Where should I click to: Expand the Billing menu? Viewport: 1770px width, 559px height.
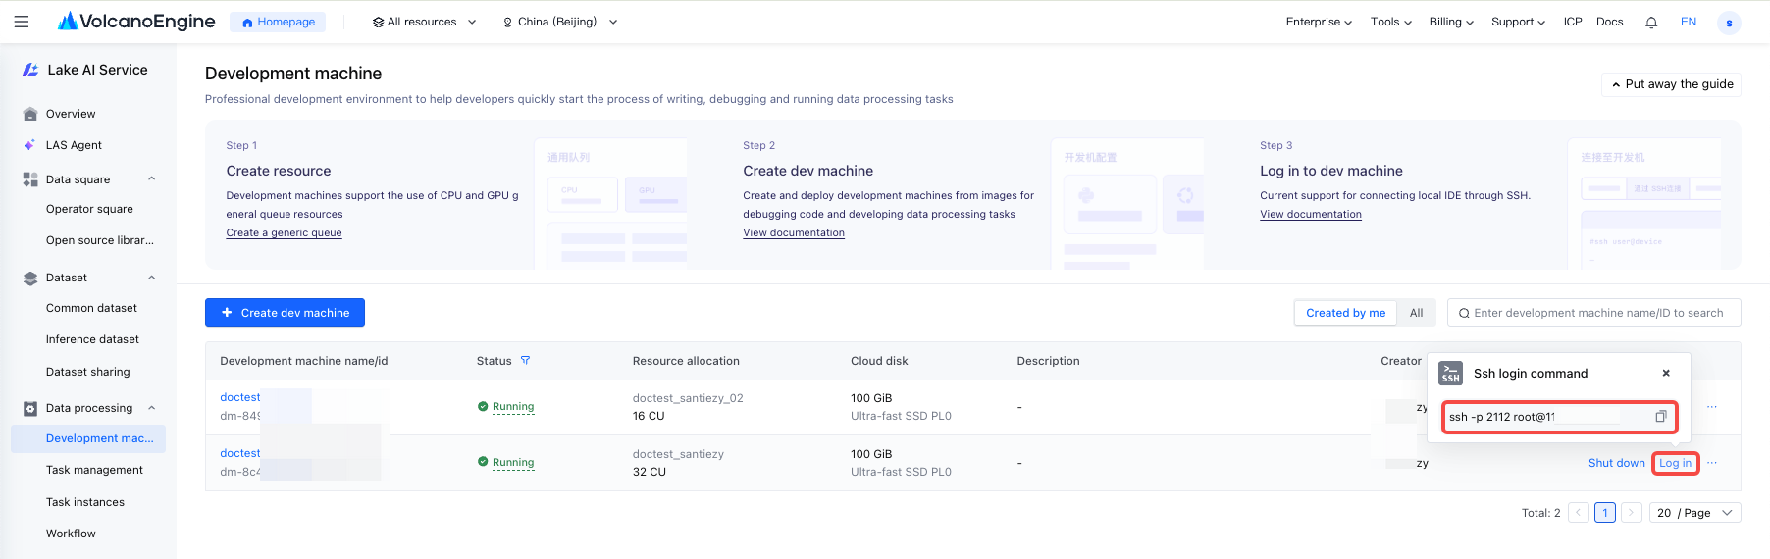point(1451,22)
